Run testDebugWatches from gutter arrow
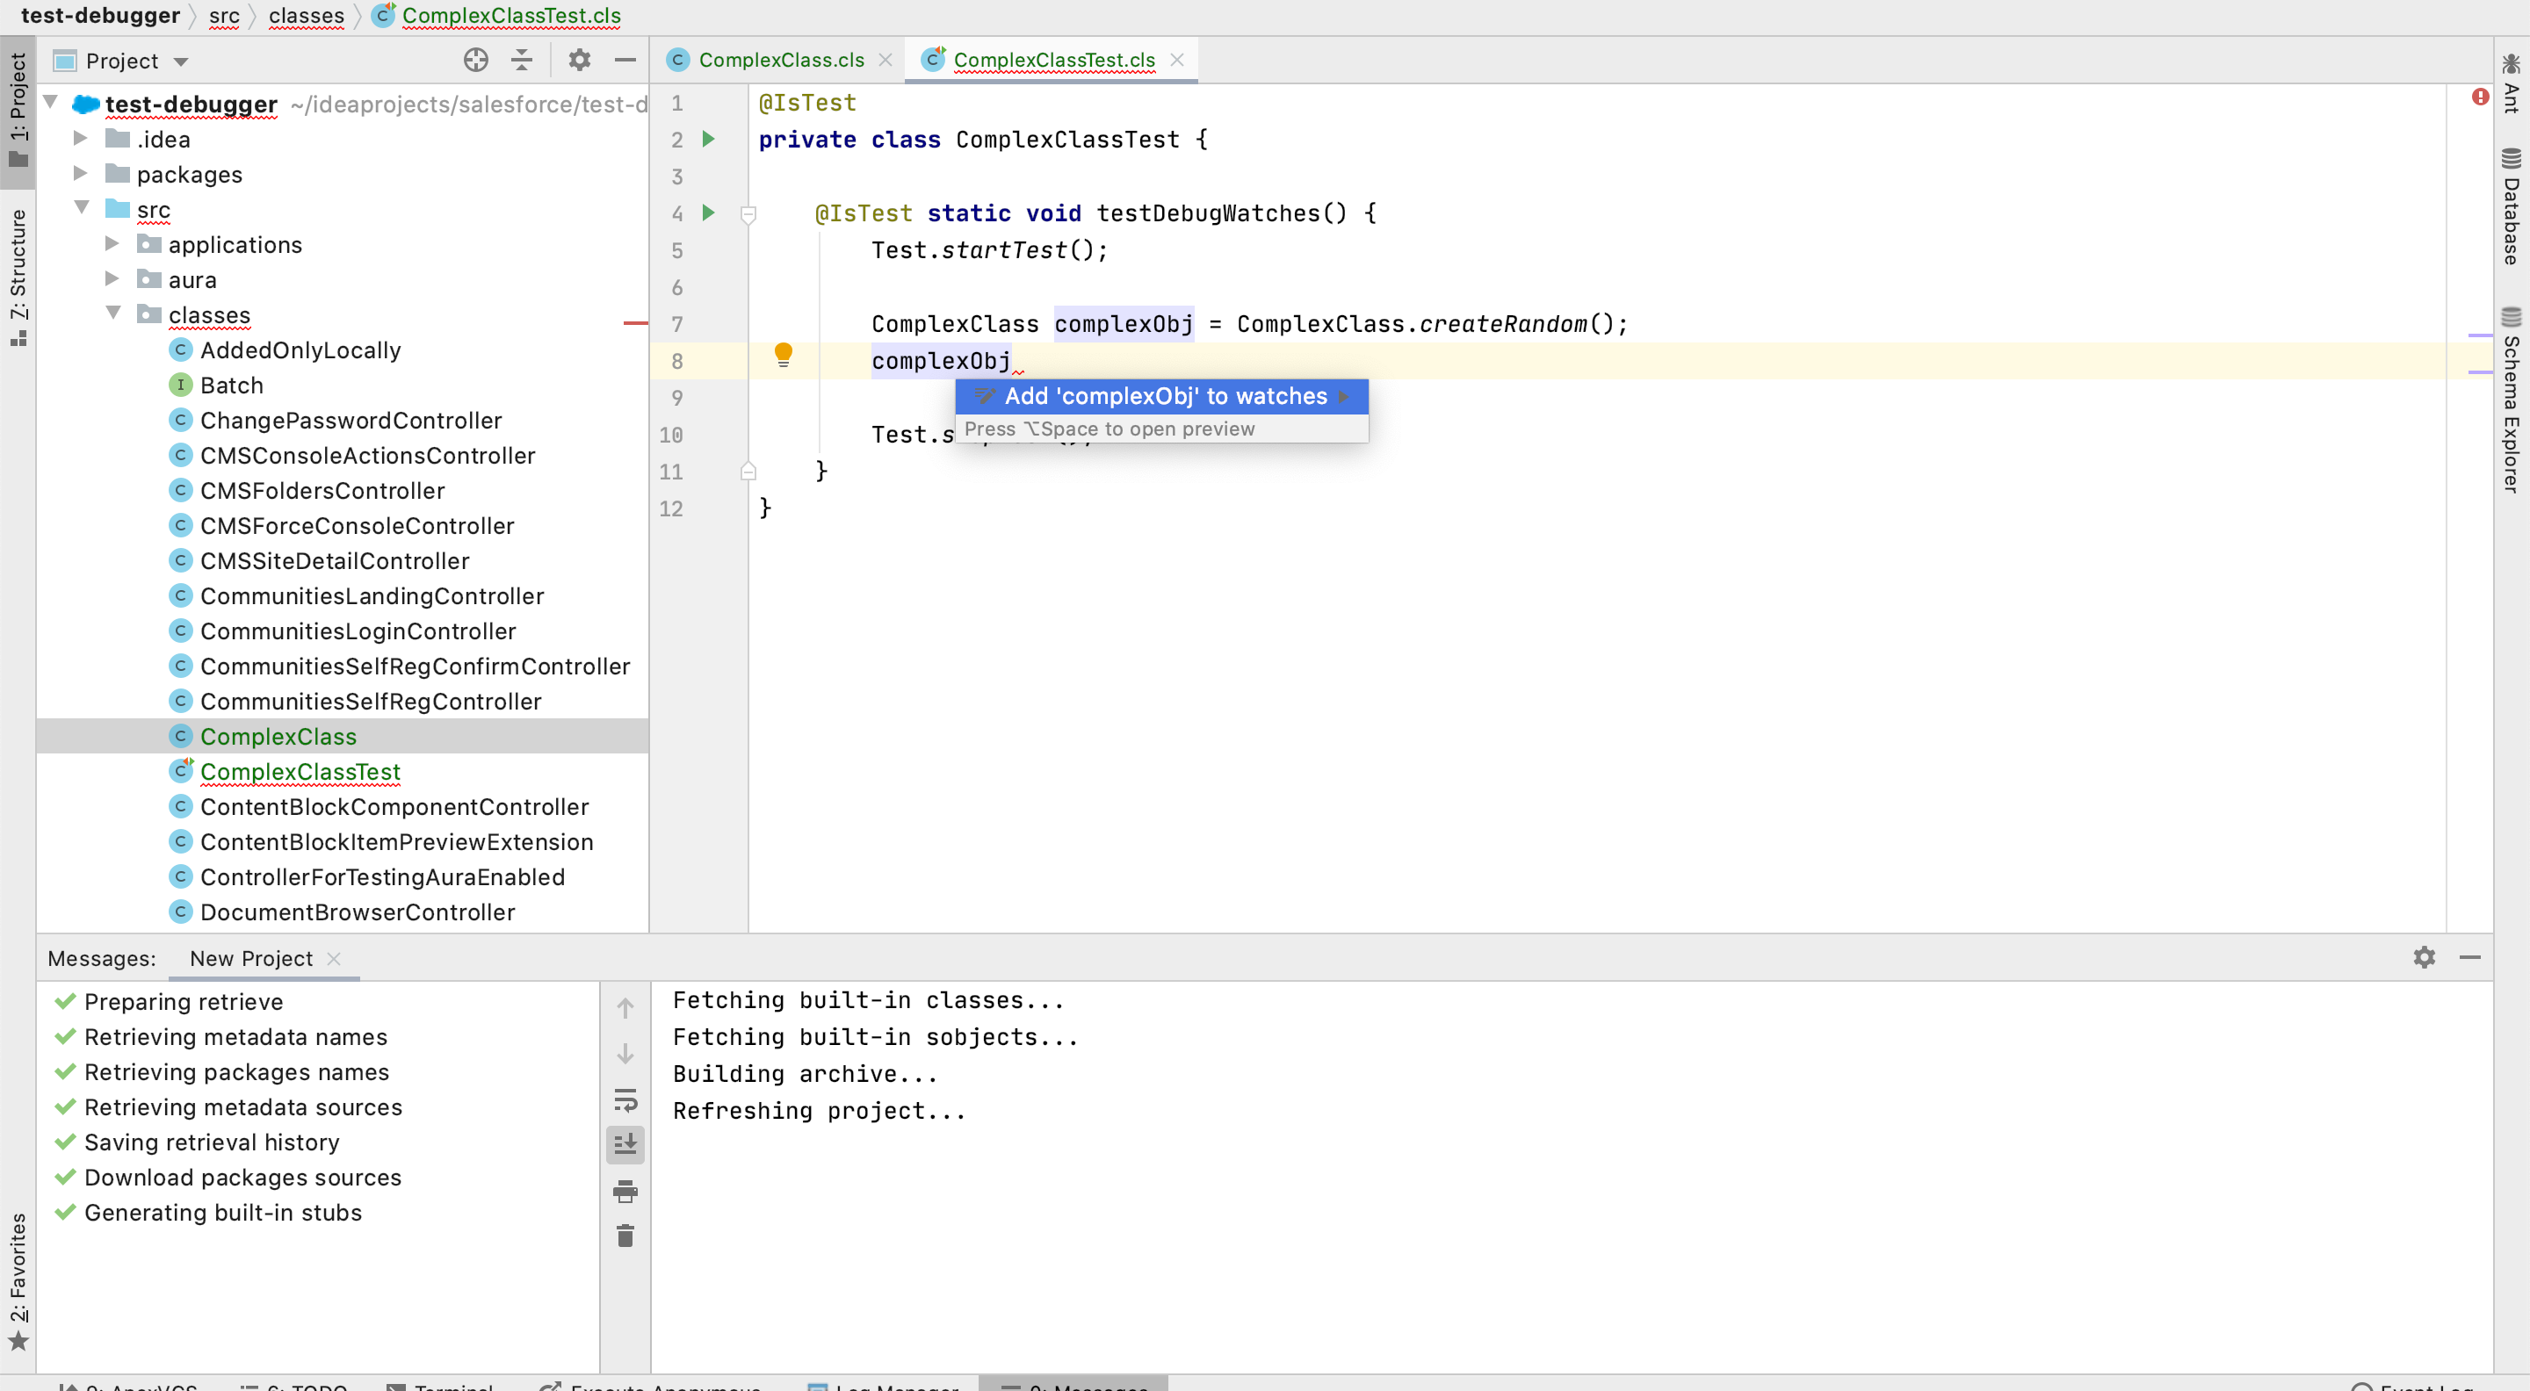 point(708,213)
